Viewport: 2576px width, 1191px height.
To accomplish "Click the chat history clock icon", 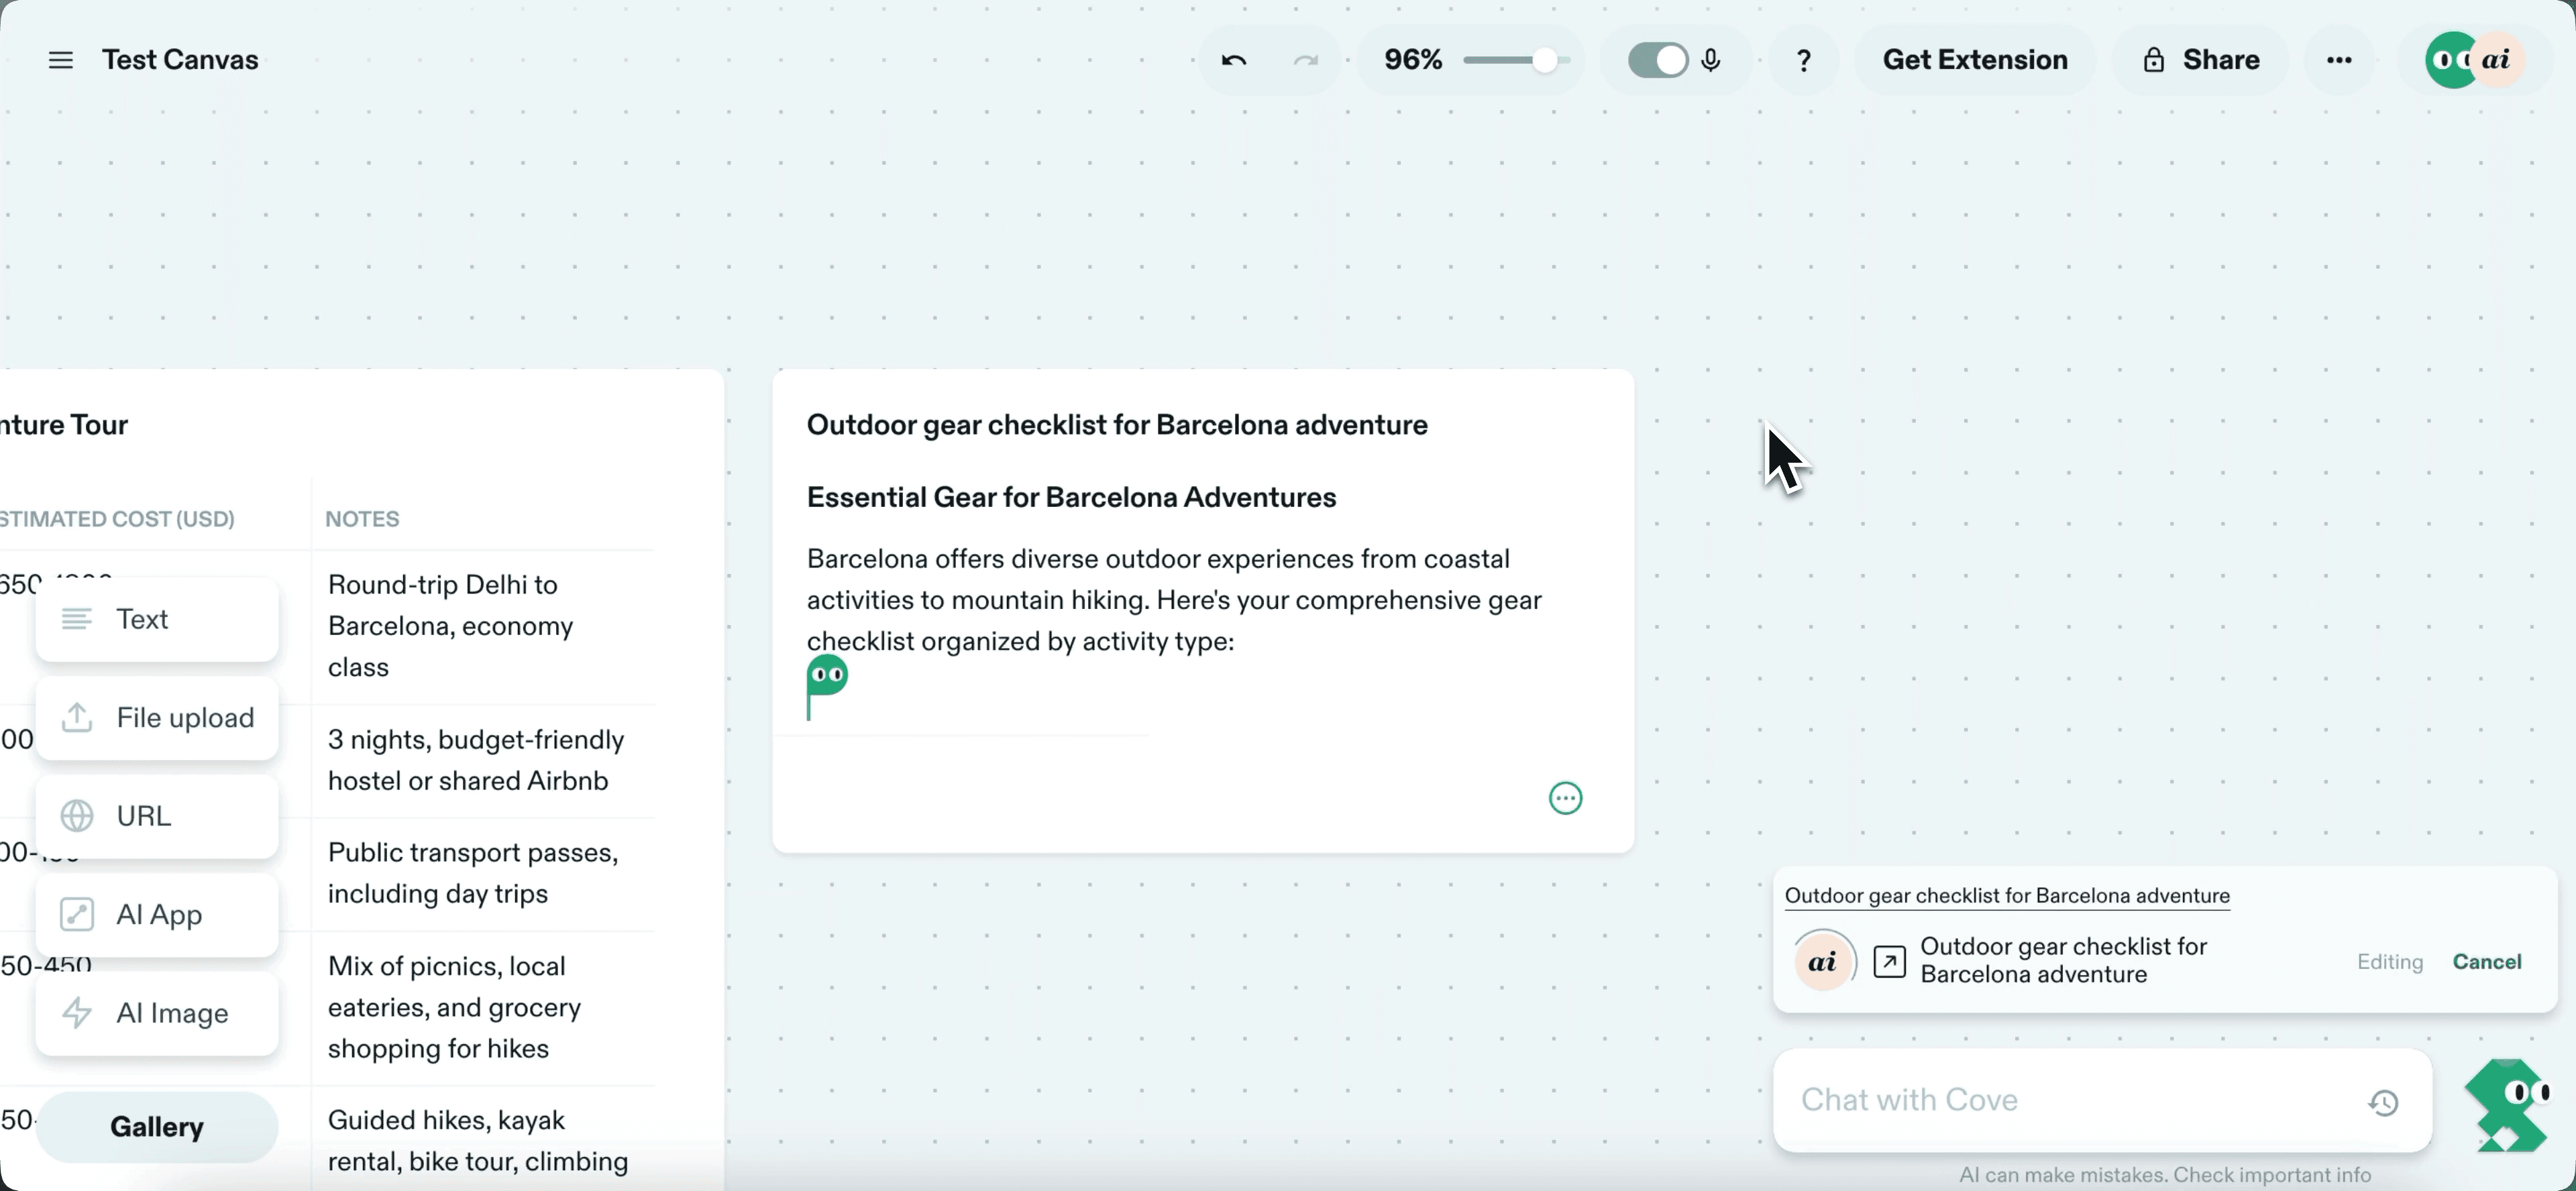I will 2384,1103.
